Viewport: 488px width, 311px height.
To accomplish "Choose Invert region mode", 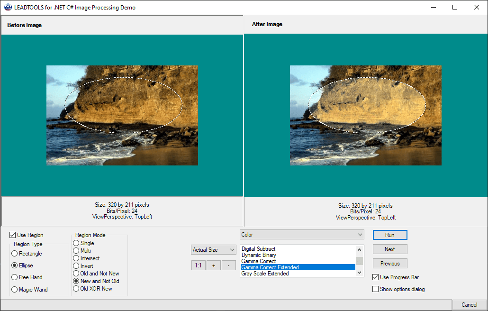I will (78, 265).
